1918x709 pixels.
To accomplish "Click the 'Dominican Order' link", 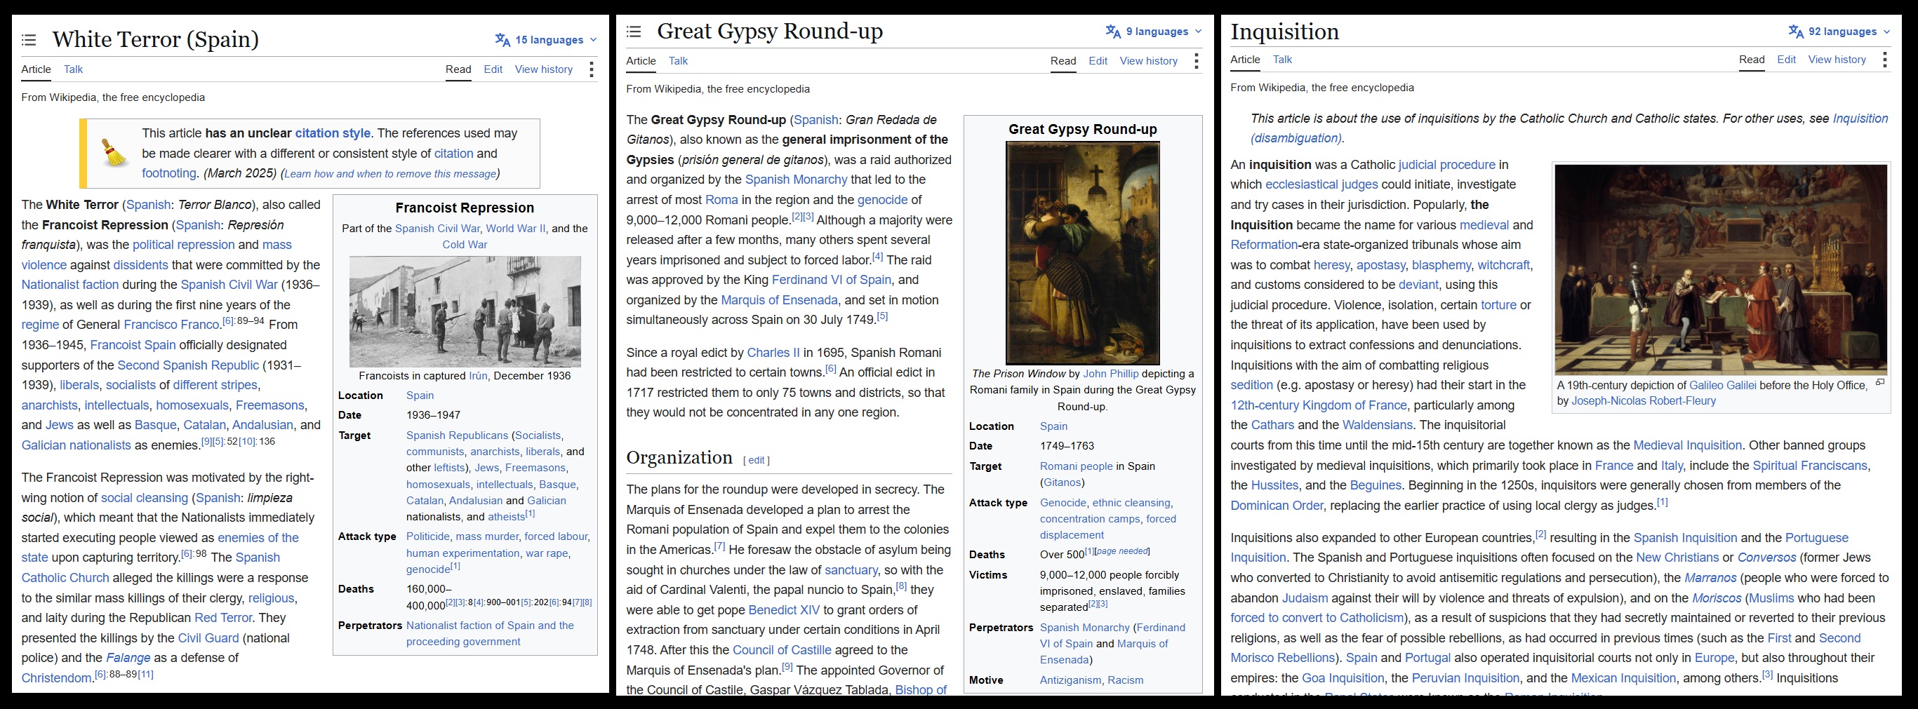I will tap(1277, 505).
